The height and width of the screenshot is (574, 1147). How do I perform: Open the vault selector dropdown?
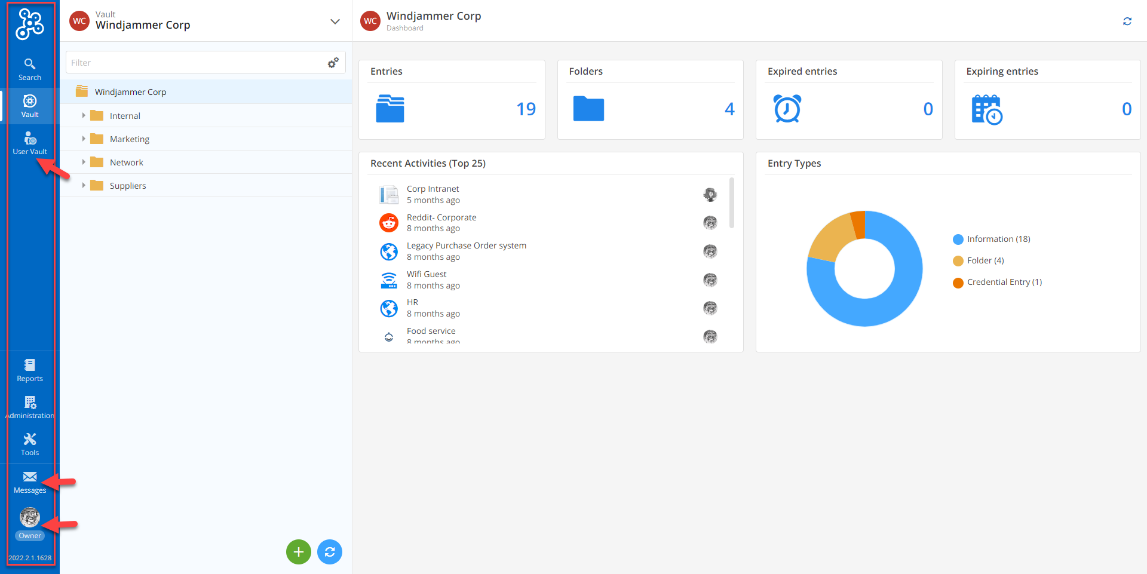pos(335,21)
